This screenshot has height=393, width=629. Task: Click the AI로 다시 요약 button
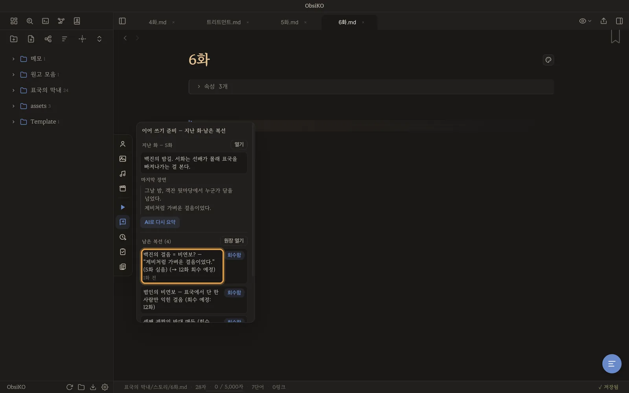pos(160,222)
